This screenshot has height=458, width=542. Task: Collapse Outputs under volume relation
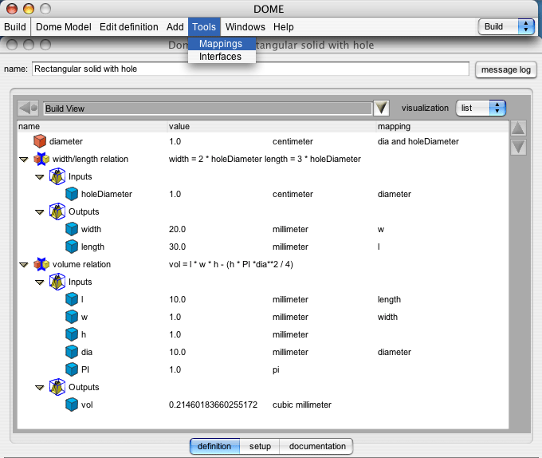coord(40,388)
